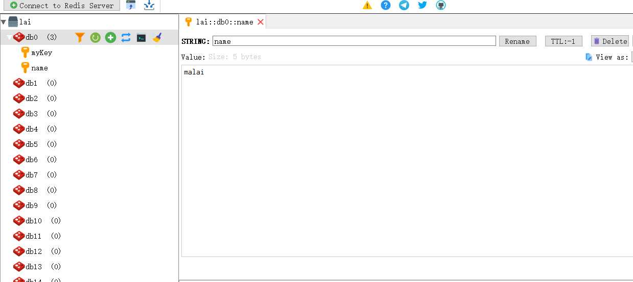Collapse the db0 database arrow
Image resolution: width=633 pixels, height=282 pixels.
coord(9,37)
